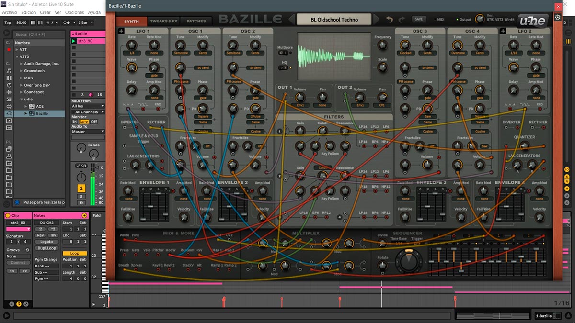Viewport: 575px width, 323px height.
Task: Click the Dupl.Loop button
Action: 47,248
